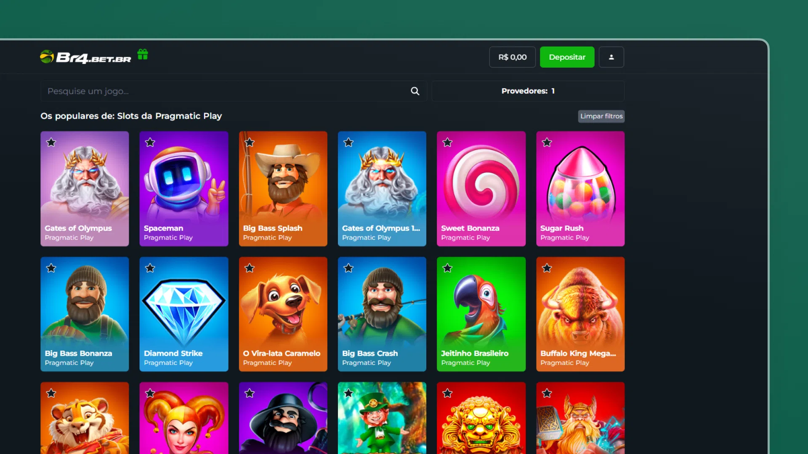The height and width of the screenshot is (454, 808).
Task: Click the Br4.bet.br logo
Action: pos(85,57)
